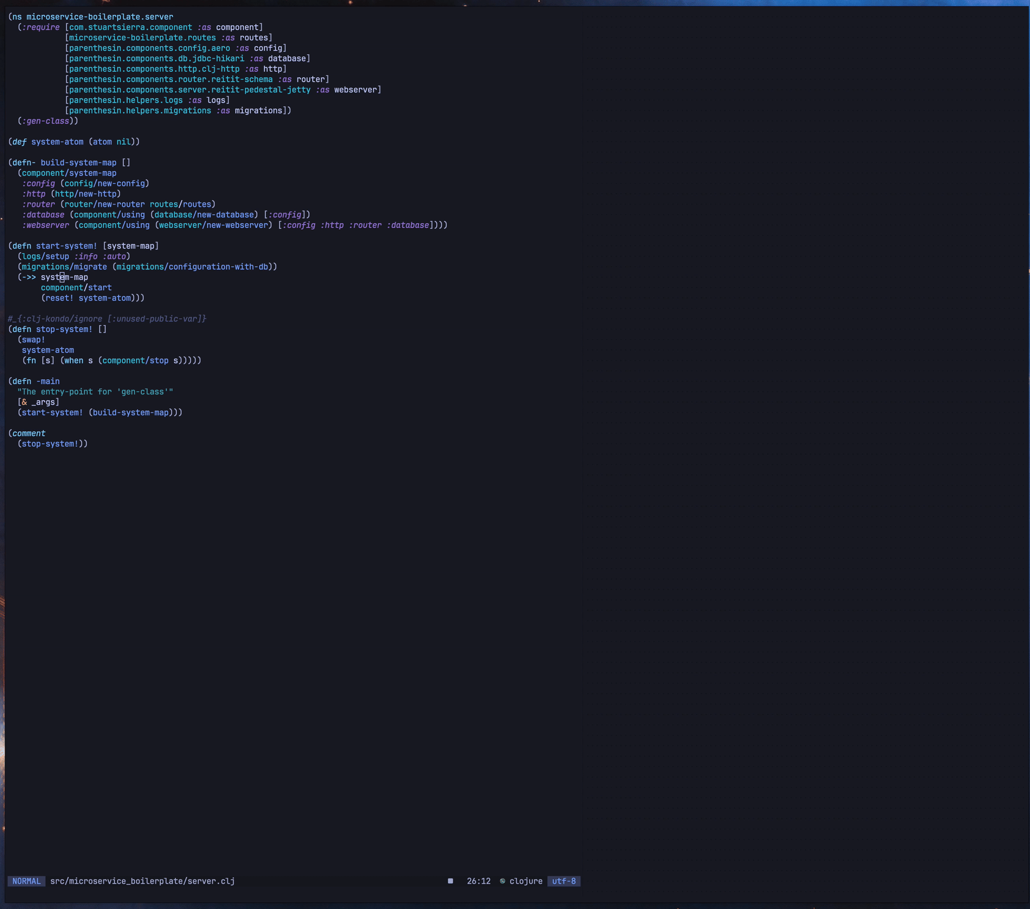The width and height of the screenshot is (1030, 909).
Task: Click the ':gen-class' keyword
Action: click(46, 121)
